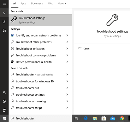Launch Google Chrome from the taskbar
This screenshot has height=122, width=130.
pos(122,118)
